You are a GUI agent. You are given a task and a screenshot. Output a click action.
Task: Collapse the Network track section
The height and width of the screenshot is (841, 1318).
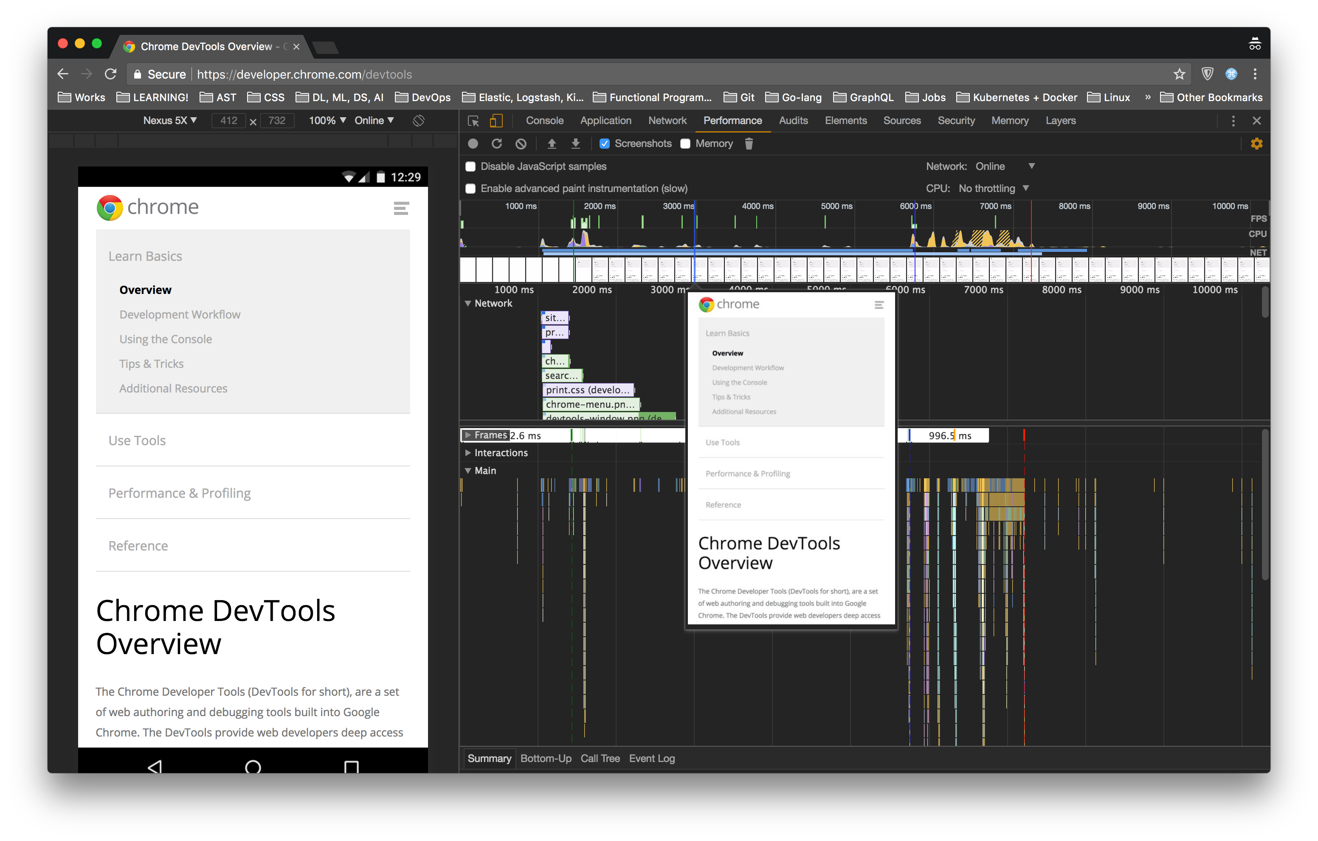click(x=468, y=303)
